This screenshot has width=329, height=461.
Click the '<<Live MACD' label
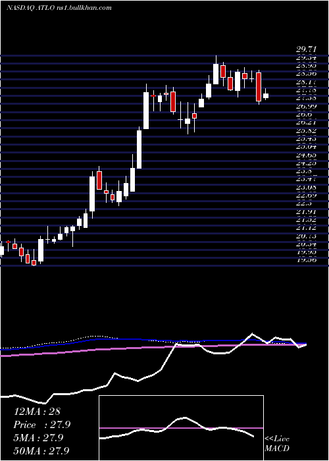coord(277,443)
